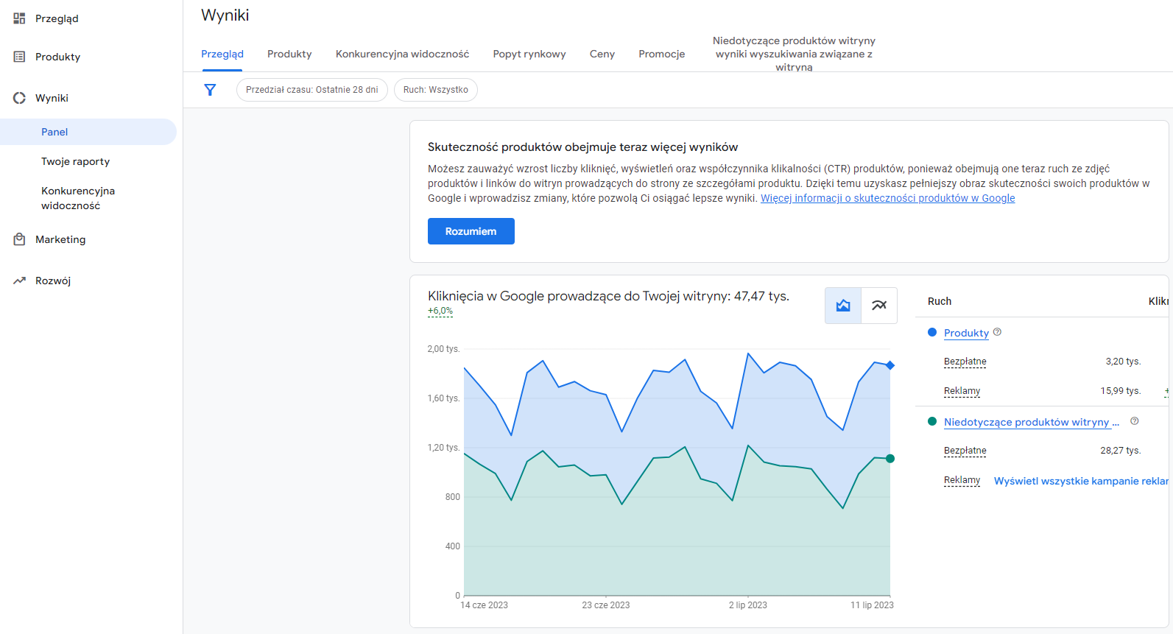
Task: Open Przegląd in the left sidebar
Action: click(x=57, y=18)
